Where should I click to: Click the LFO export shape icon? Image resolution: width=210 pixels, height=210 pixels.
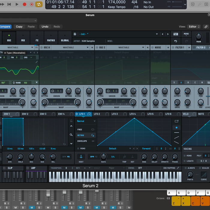[176, 121]
